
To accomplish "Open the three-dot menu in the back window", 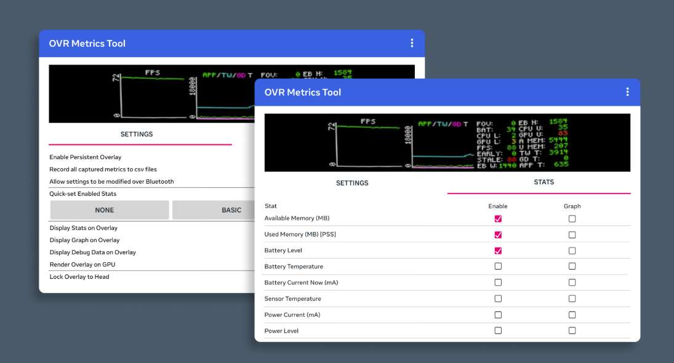I will [x=412, y=43].
